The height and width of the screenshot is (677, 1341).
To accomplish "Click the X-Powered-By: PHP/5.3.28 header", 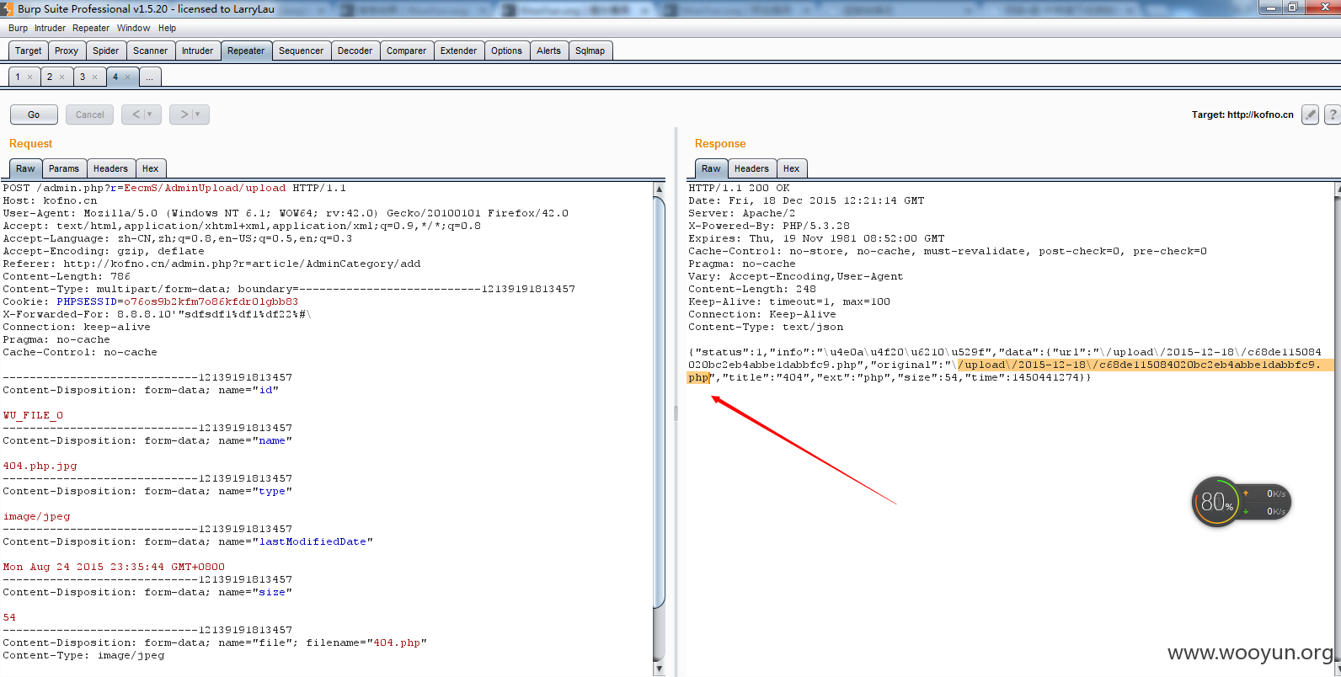I will tap(769, 226).
